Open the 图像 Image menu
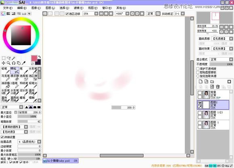Screen dimensions: 234x168 pyautogui.click(x=36, y=8)
